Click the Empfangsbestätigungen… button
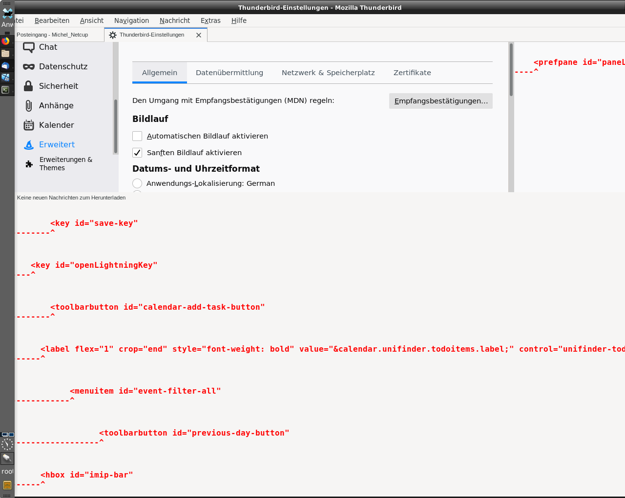The image size is (625, 498). coord(440,101)
